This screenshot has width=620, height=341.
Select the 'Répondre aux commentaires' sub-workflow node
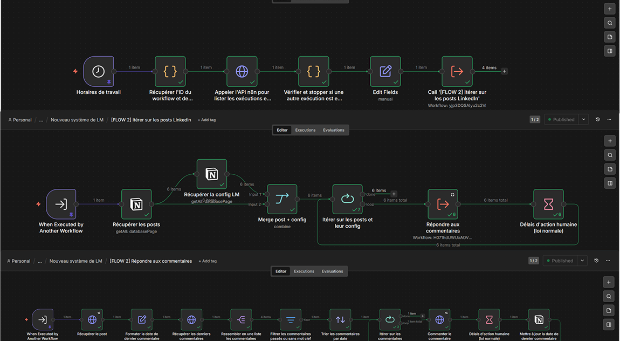pyautogui.click(x=443, y=204)
